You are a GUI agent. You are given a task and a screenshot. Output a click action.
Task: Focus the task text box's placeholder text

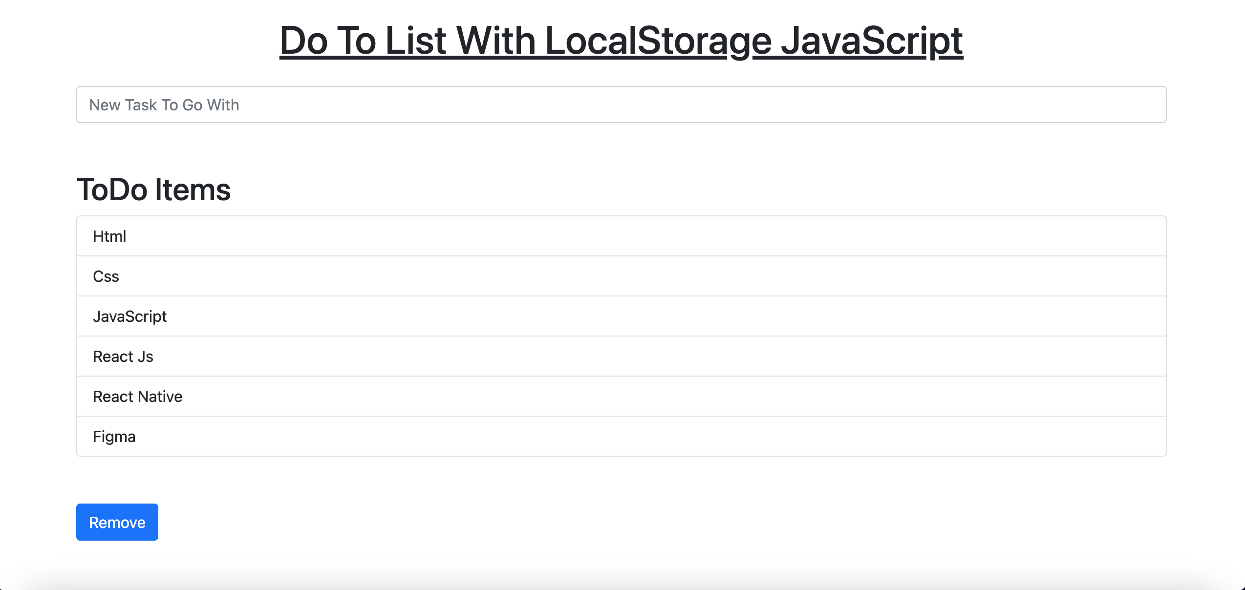tap(164, 105)
